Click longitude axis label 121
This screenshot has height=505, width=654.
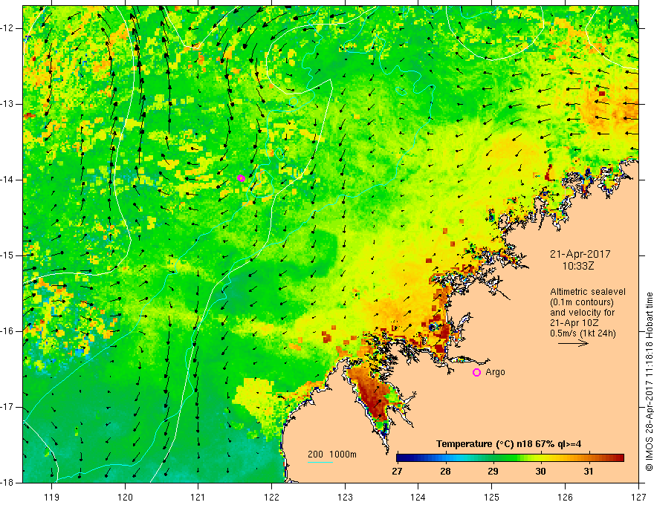click(x=198, y=497)
